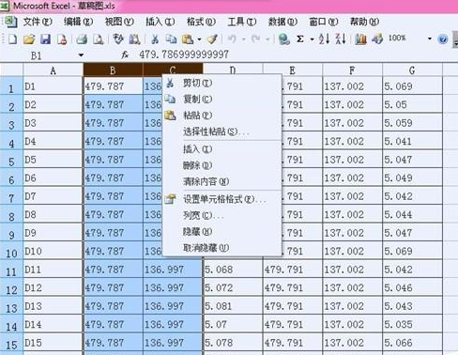Open the Chart Wizard icon
Viewport: 458px width, 355px height.
360,39
